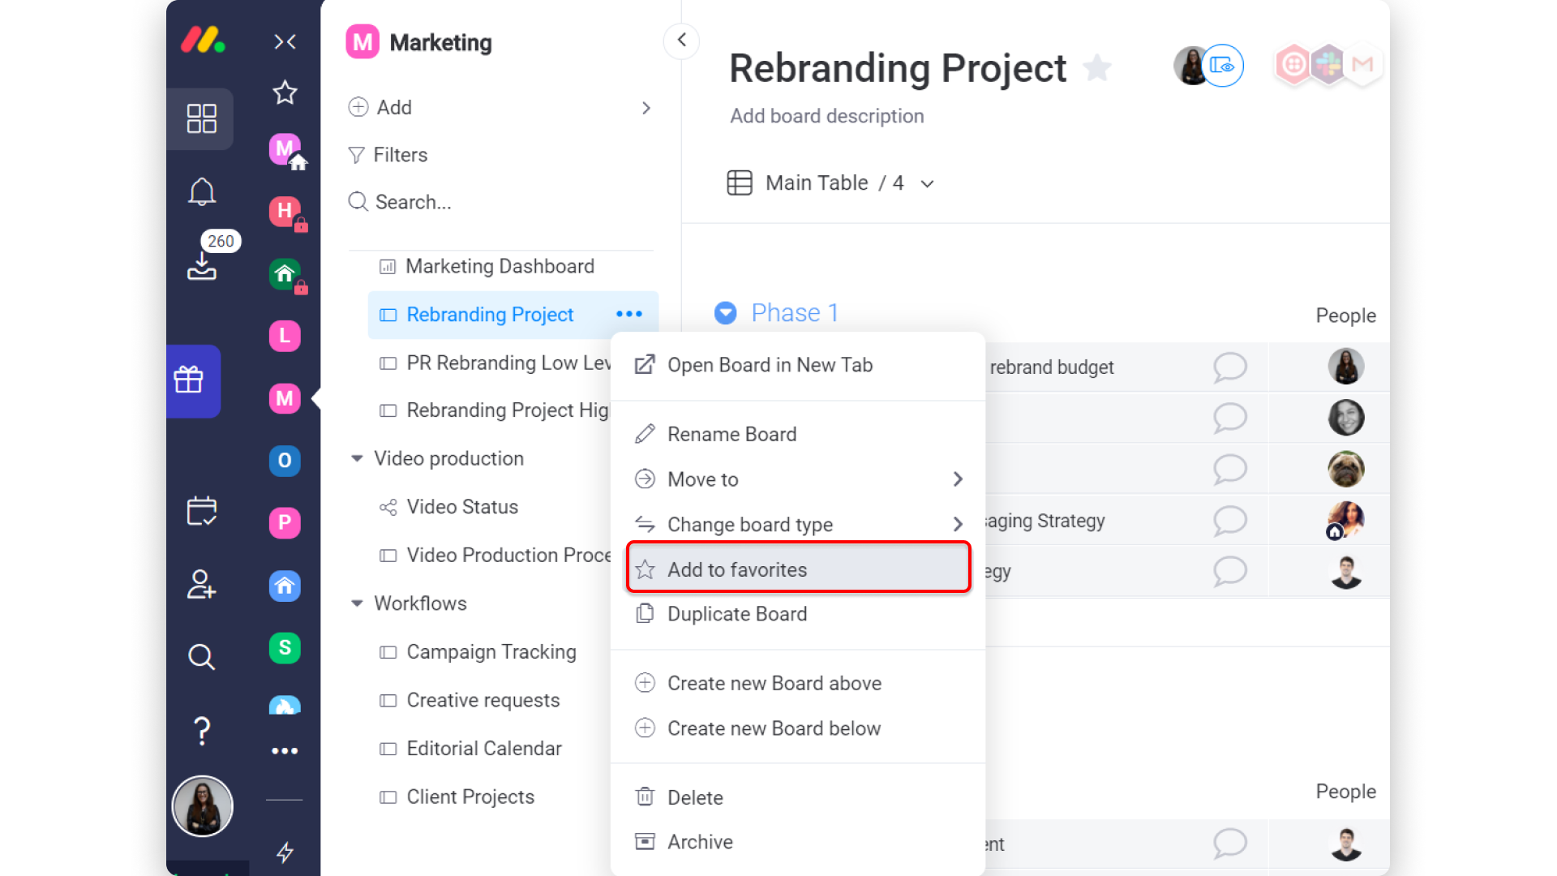
Task: Open Marketing Dashboard
Action: (500, 267)
